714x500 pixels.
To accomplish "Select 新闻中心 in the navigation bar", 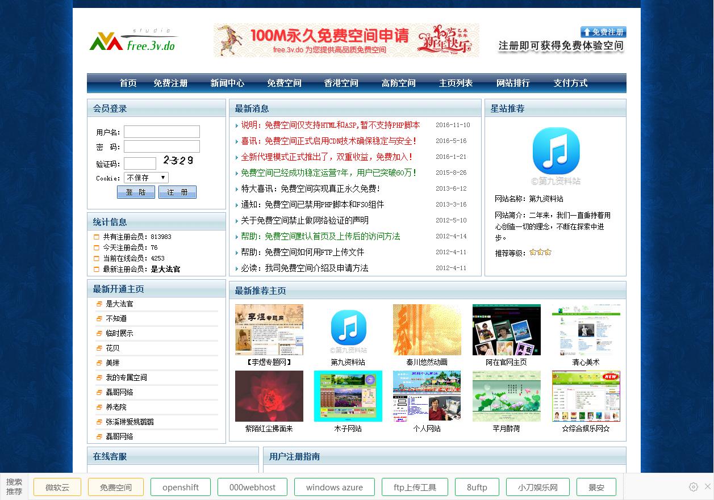I will 227,83.
